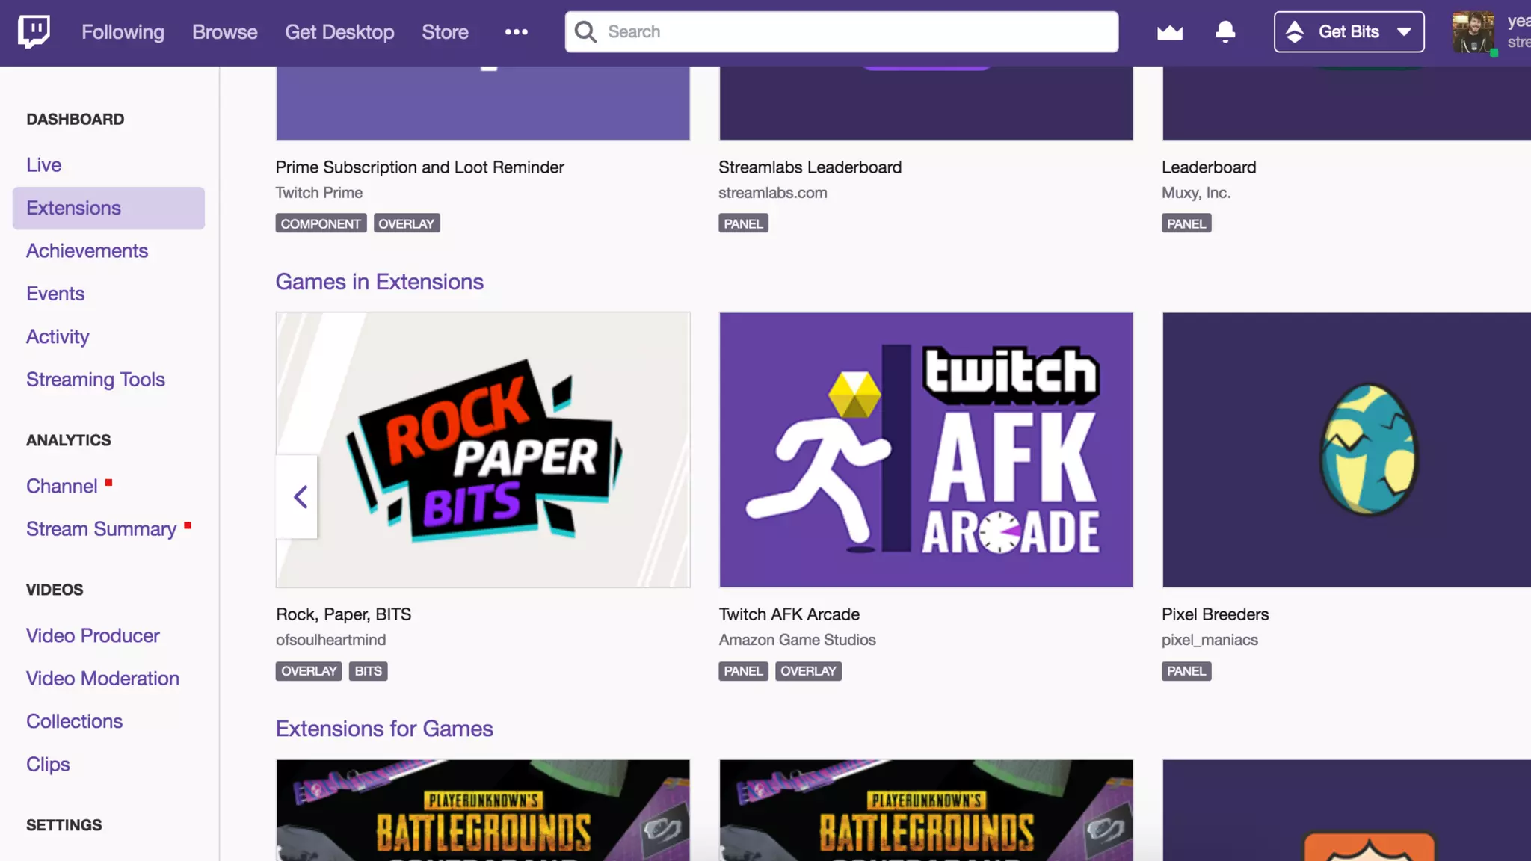1531x861 pixels.
Task: Click the user profile avatar
Action: point(1473,31)
